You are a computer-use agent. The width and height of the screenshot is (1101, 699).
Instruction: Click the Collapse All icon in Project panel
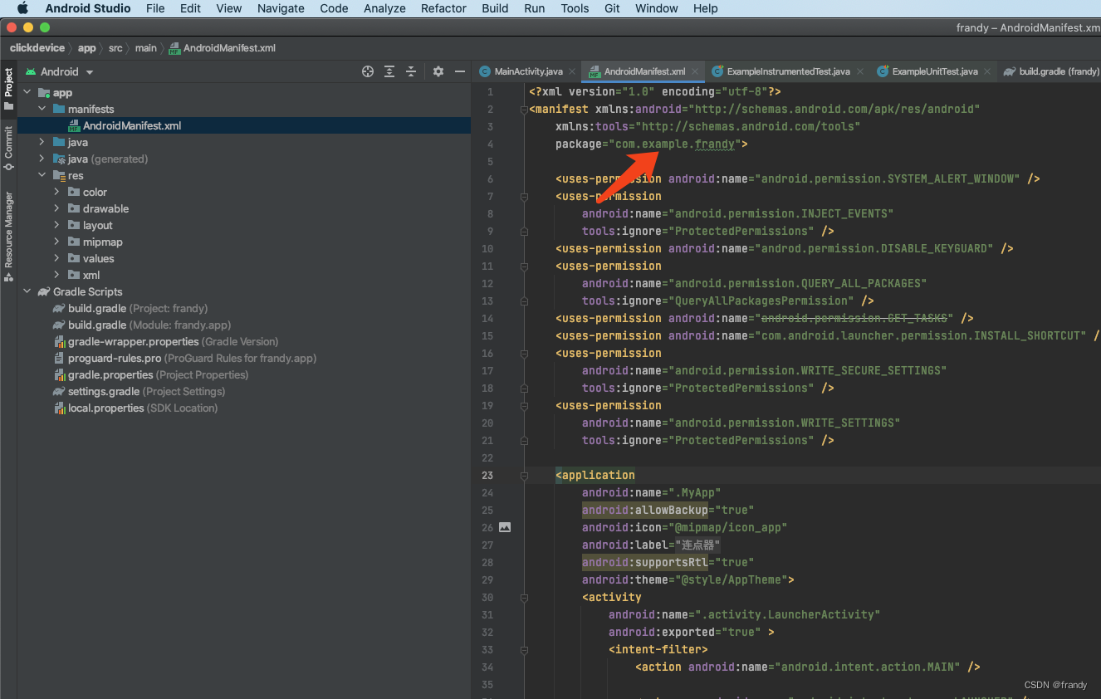(411, 72)
